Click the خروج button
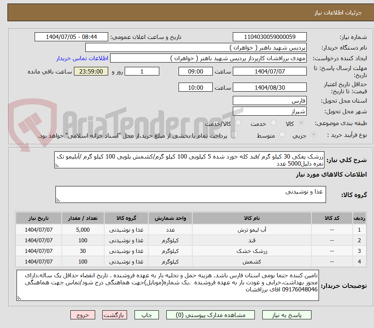374x328 pixels. (x=83, y=315)
